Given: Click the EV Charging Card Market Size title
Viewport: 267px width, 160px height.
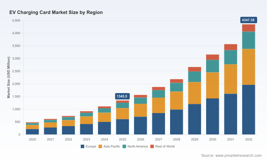Looking at the screenshot, I should coord(56,13).
